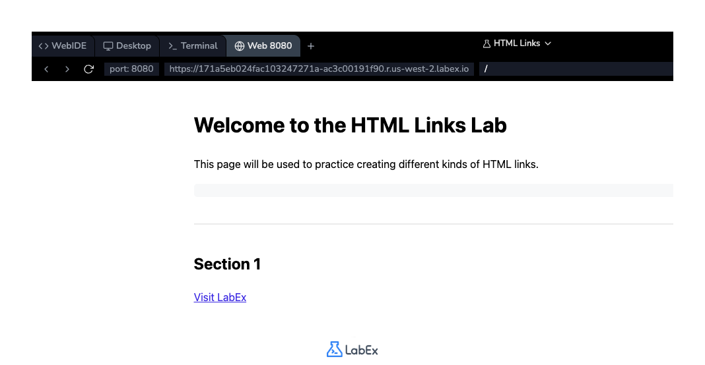Click the Welcome to the HTML Links Lab heading
705x365 pixels.
(x=350, y=125)
